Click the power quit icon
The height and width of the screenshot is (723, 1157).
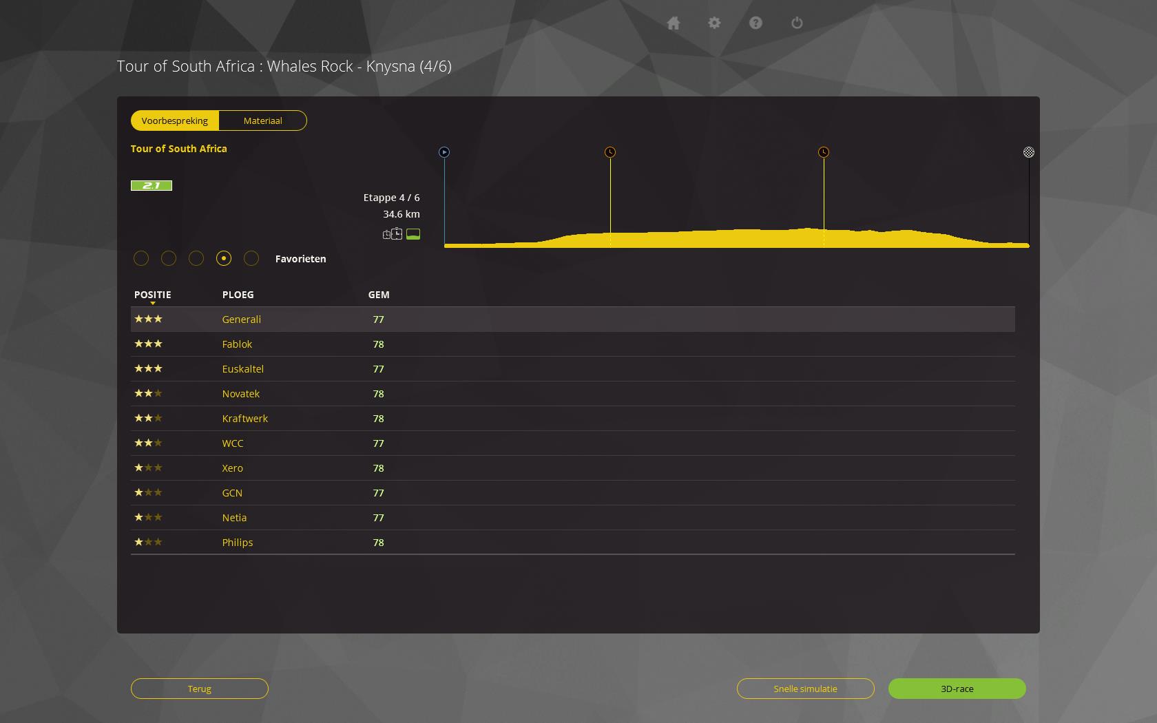(797, 23)
